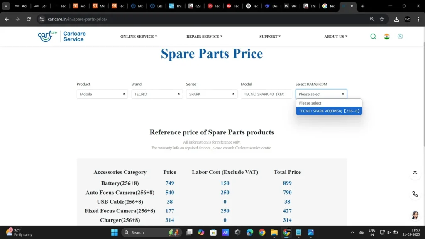Open Task View in taskbar

point(189,232)
